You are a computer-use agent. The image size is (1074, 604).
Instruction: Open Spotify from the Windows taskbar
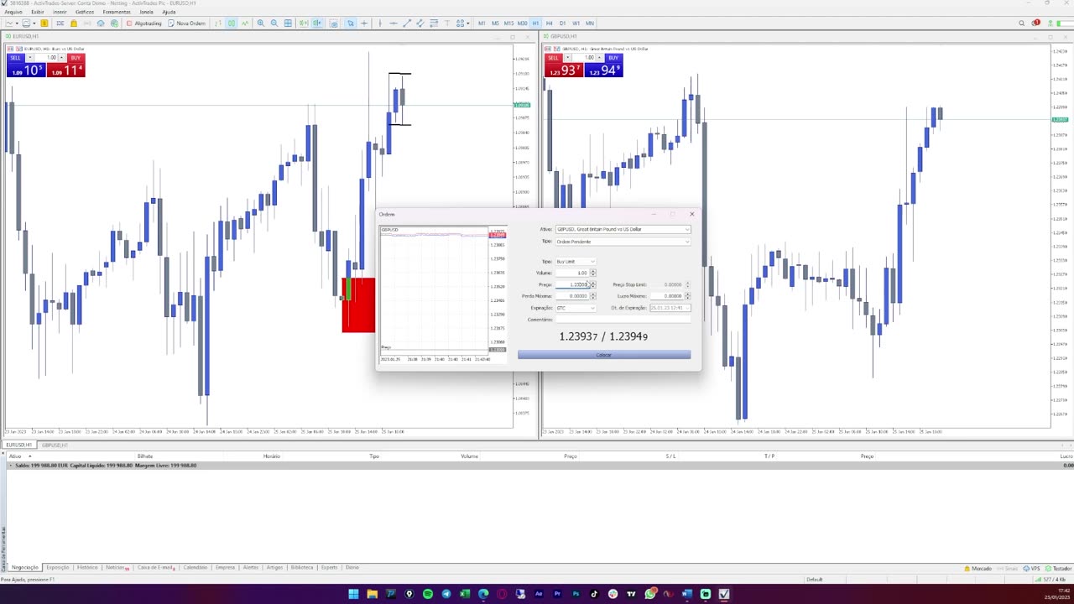428,594
